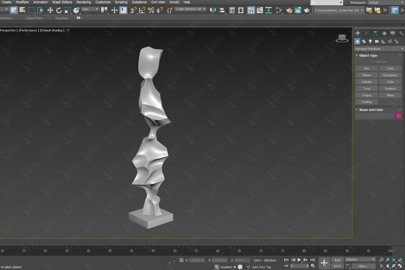
Task: Click the TextPlus button
Action: 367,102
